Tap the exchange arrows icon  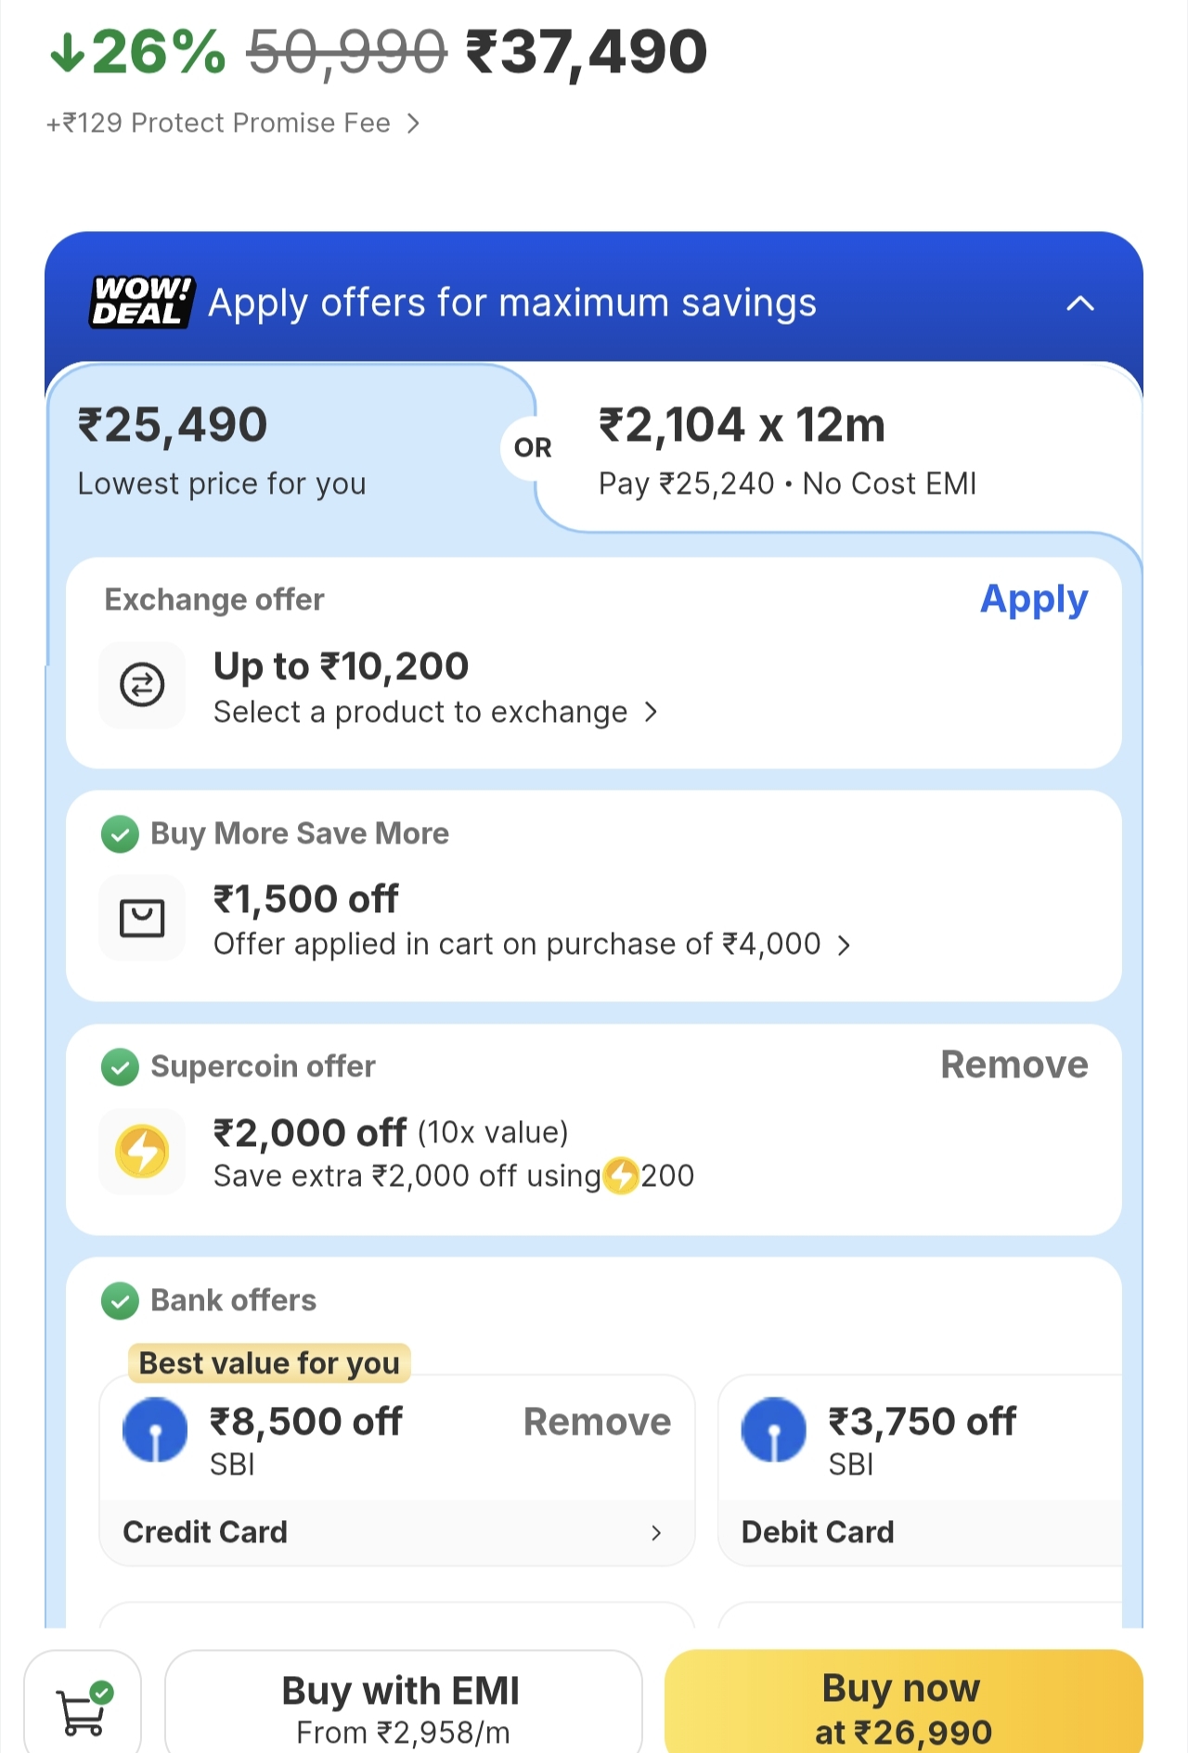pos(142,685)
